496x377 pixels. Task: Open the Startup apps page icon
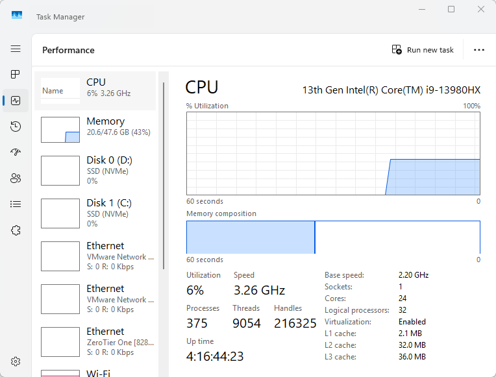16,152
